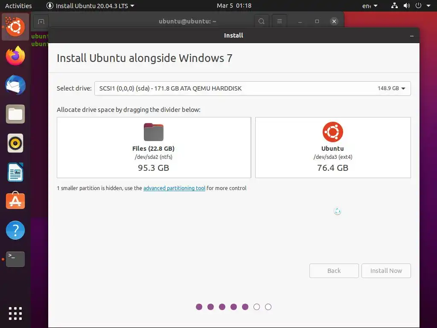This screenshot has width=437, height=328.
Task: Open the Files manager in the dock
Action: click(15, 114)
